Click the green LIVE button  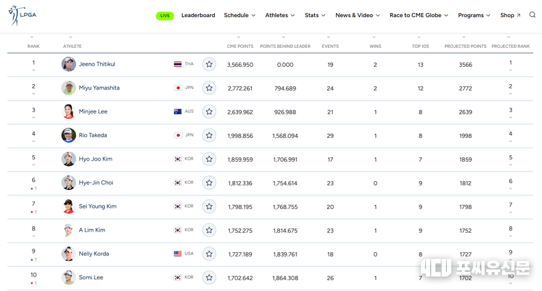165,16
